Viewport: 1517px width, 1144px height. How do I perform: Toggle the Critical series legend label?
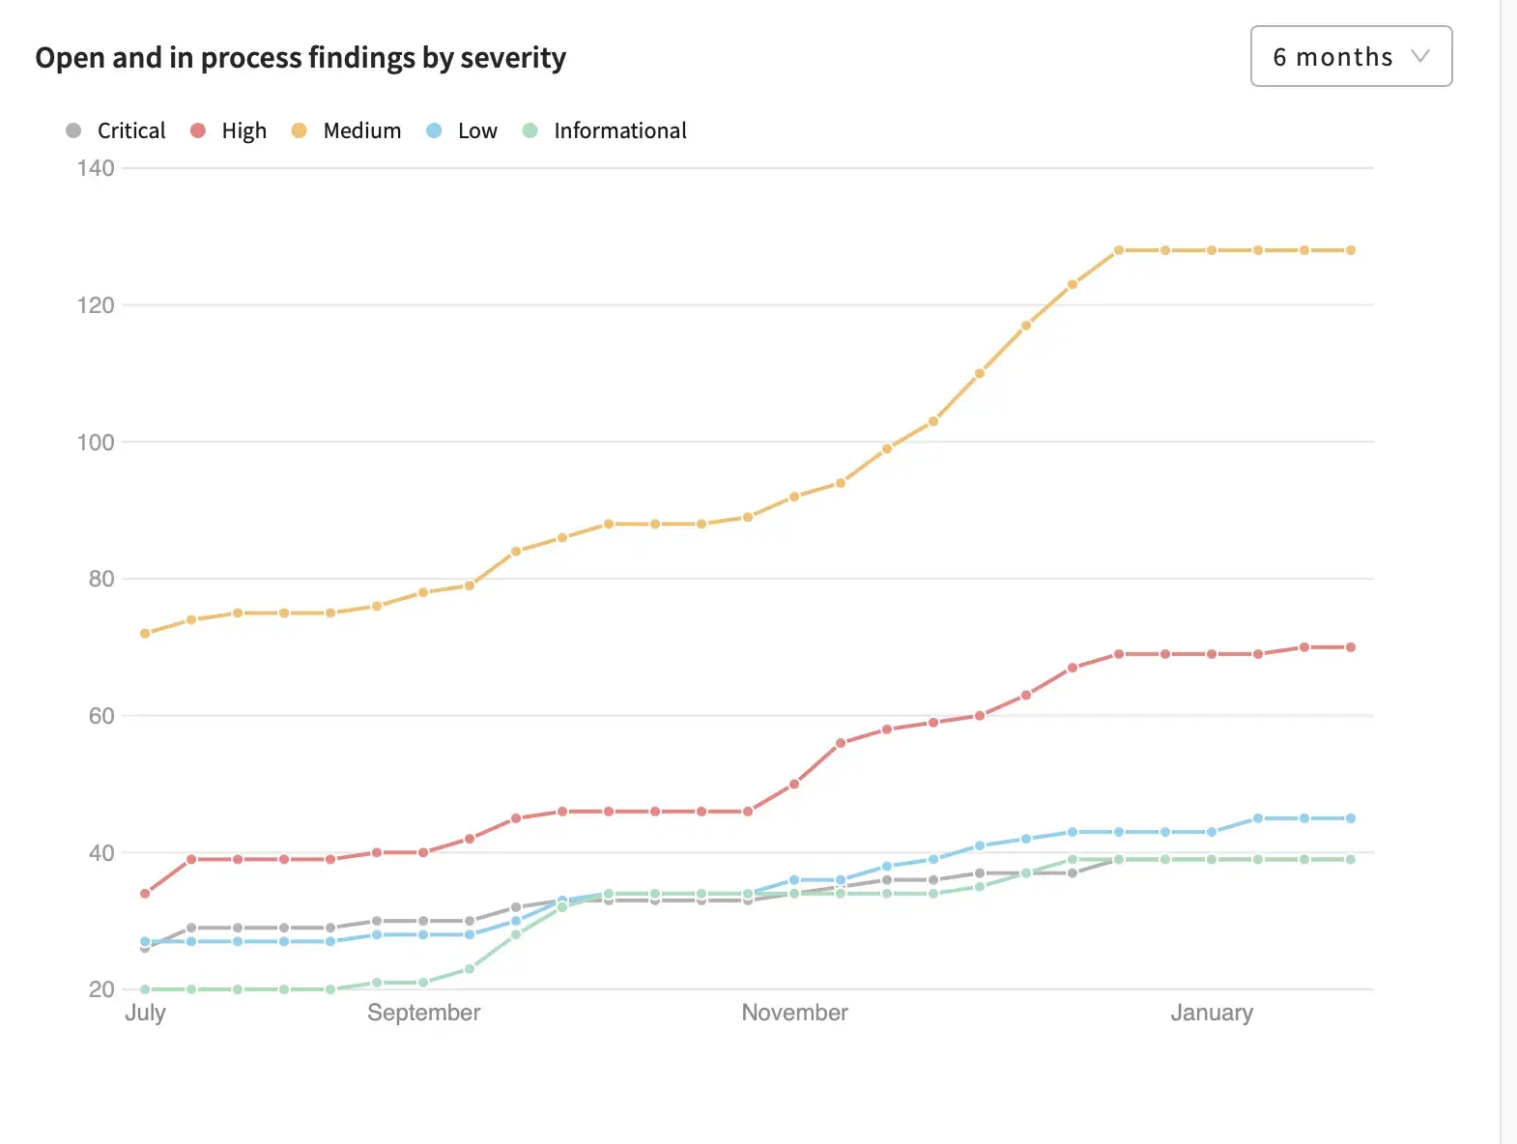[131, 130]
